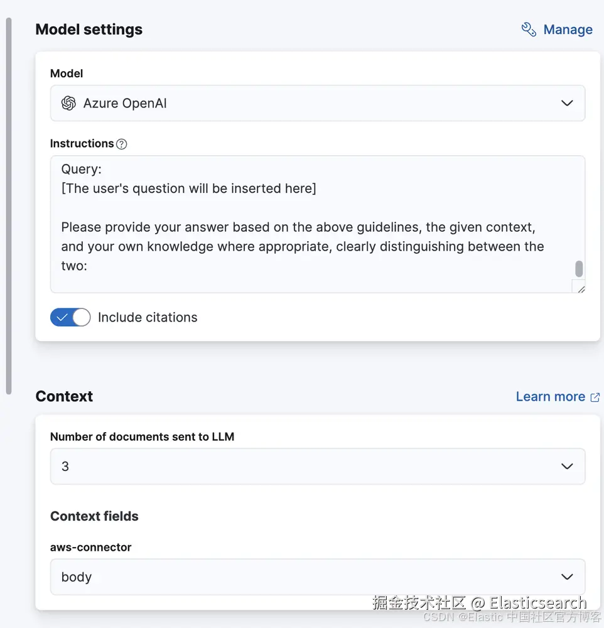The width and height of the screenshot is (604, 628).
Task: Click the chevron on the body field selector
Action: tap(567, 577)
